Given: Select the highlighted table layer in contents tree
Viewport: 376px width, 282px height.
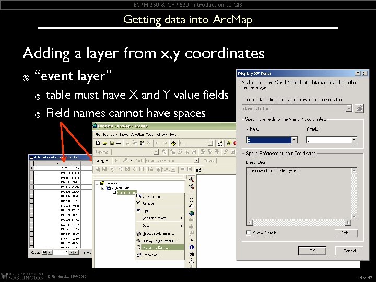Looking at the screenshot, I should point(126,193).
